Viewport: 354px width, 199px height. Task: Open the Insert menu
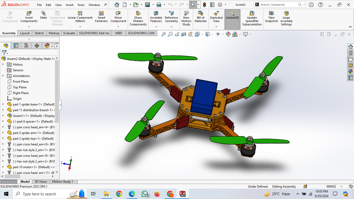[69, 5]
